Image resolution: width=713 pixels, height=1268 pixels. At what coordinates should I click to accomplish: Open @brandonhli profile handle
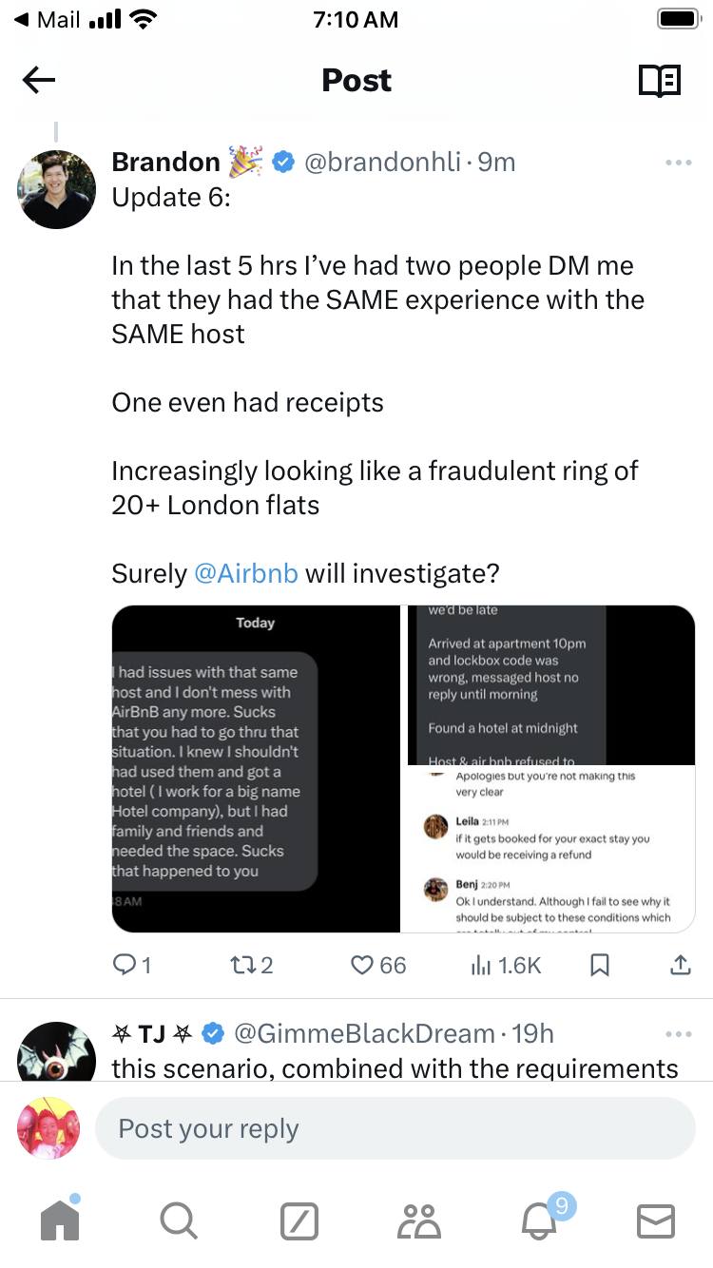(x=381, y=163)
